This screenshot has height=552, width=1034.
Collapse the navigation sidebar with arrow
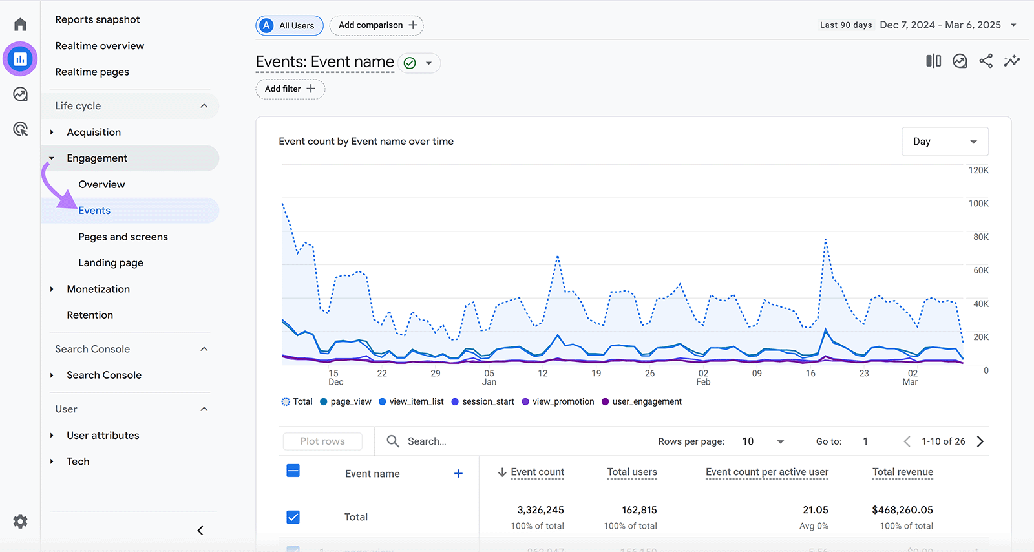click(200, 530)
